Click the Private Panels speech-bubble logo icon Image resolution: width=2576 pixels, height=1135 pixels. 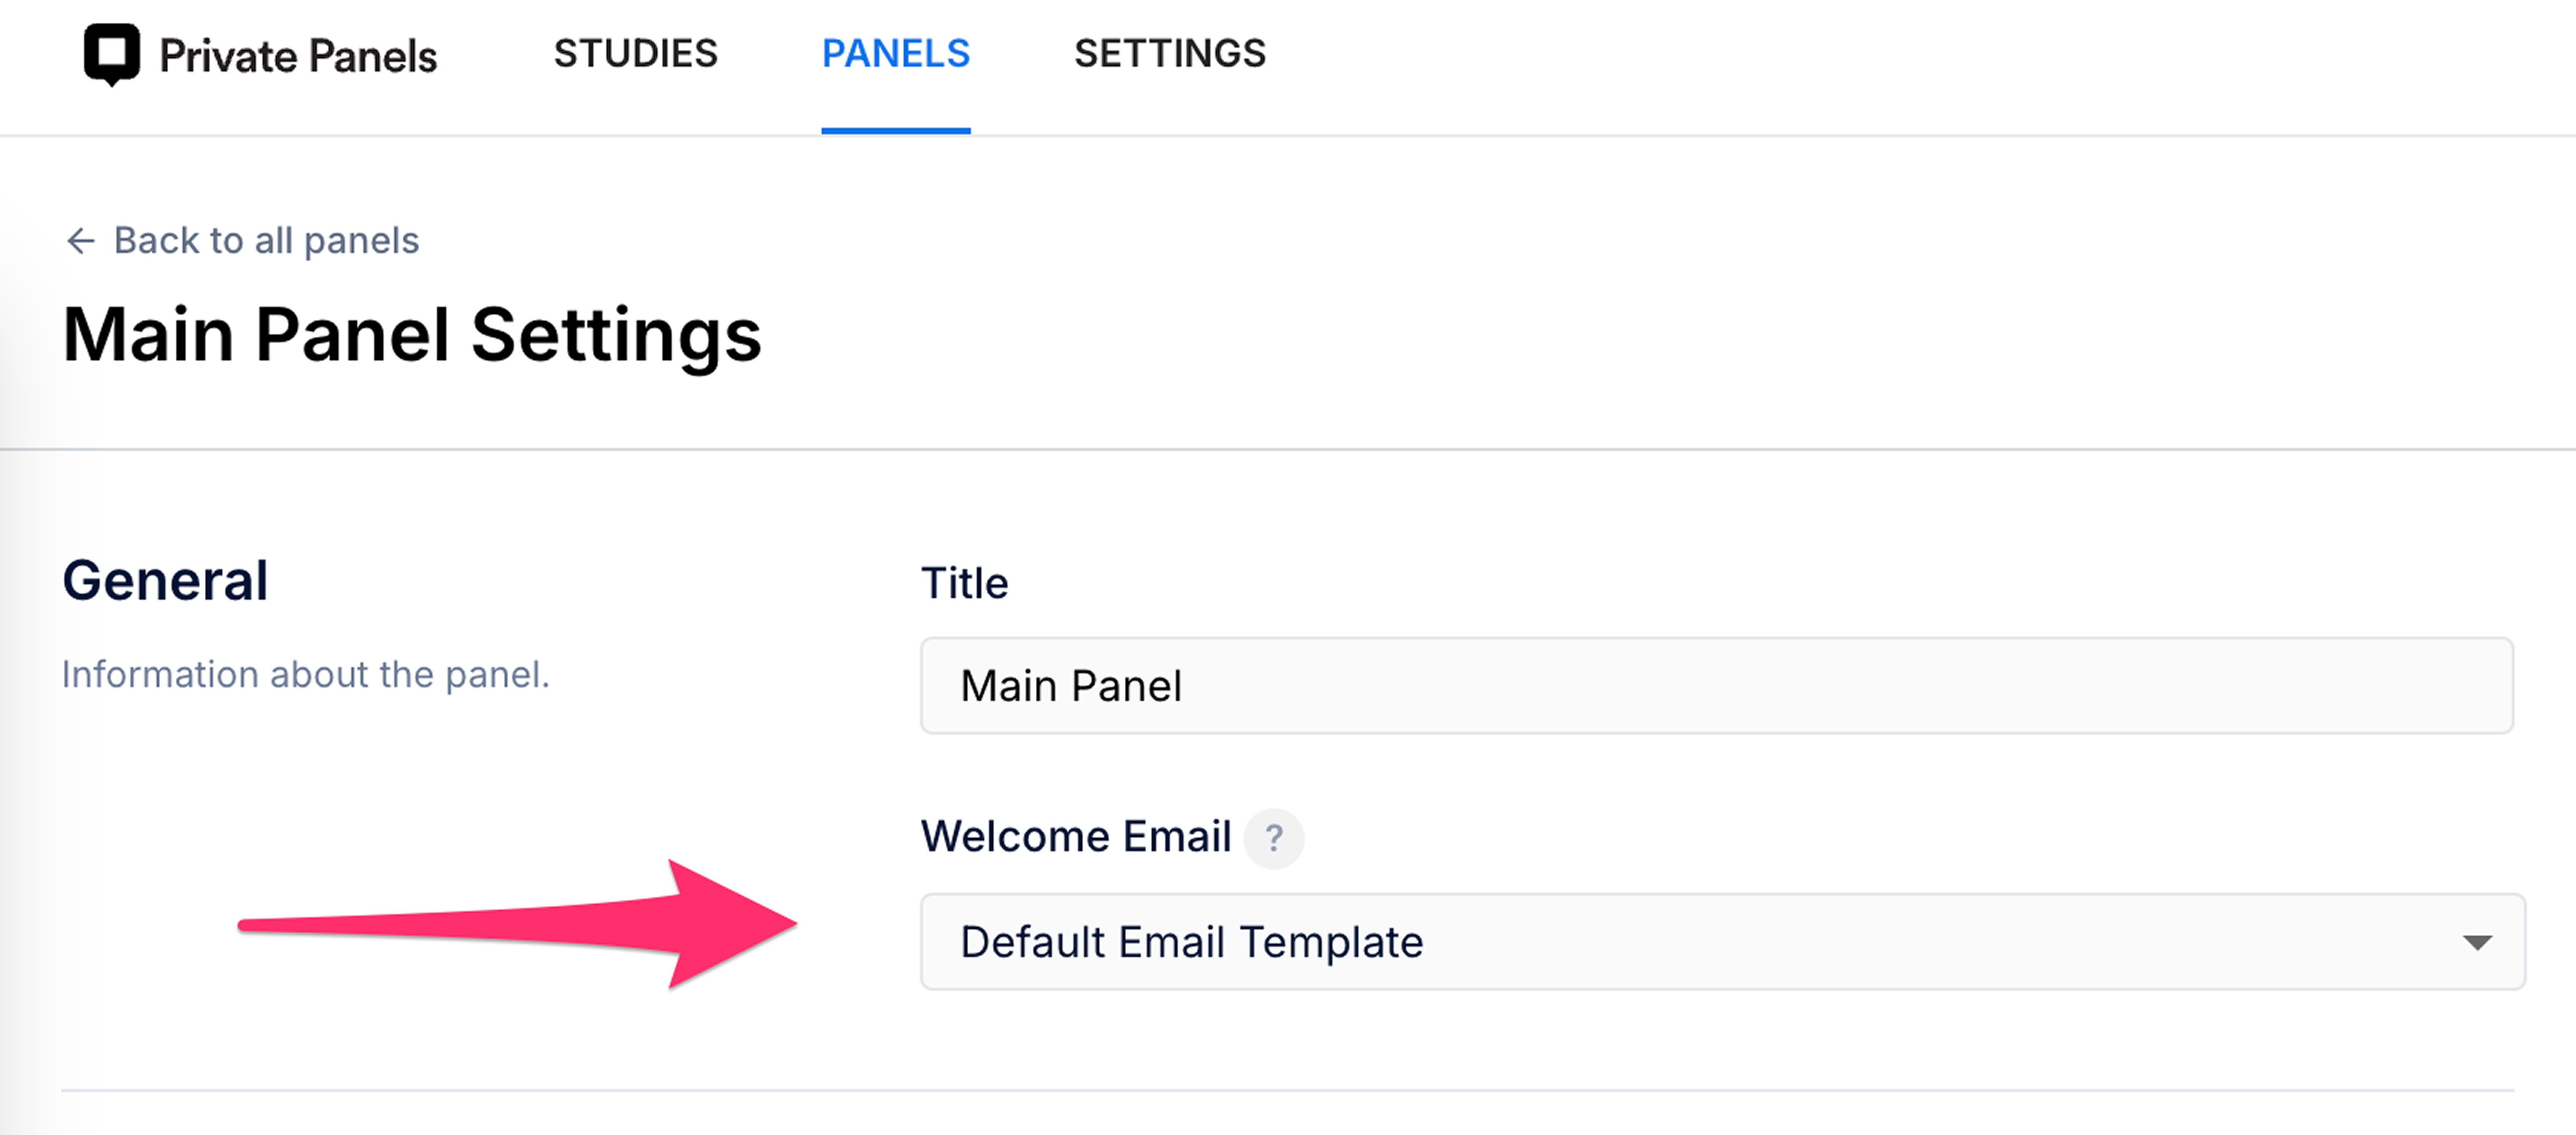(x=112, y=55)
